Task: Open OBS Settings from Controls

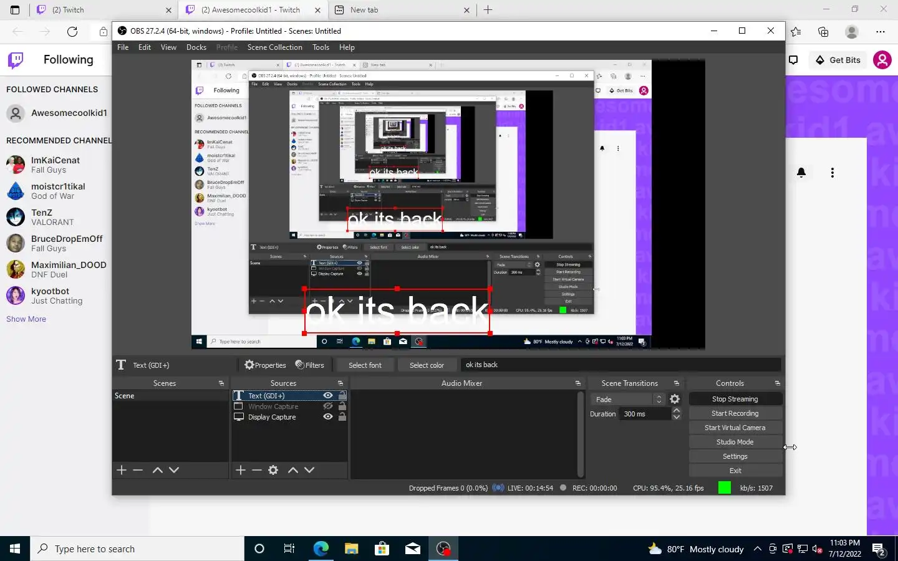Action: pos(735,456)
